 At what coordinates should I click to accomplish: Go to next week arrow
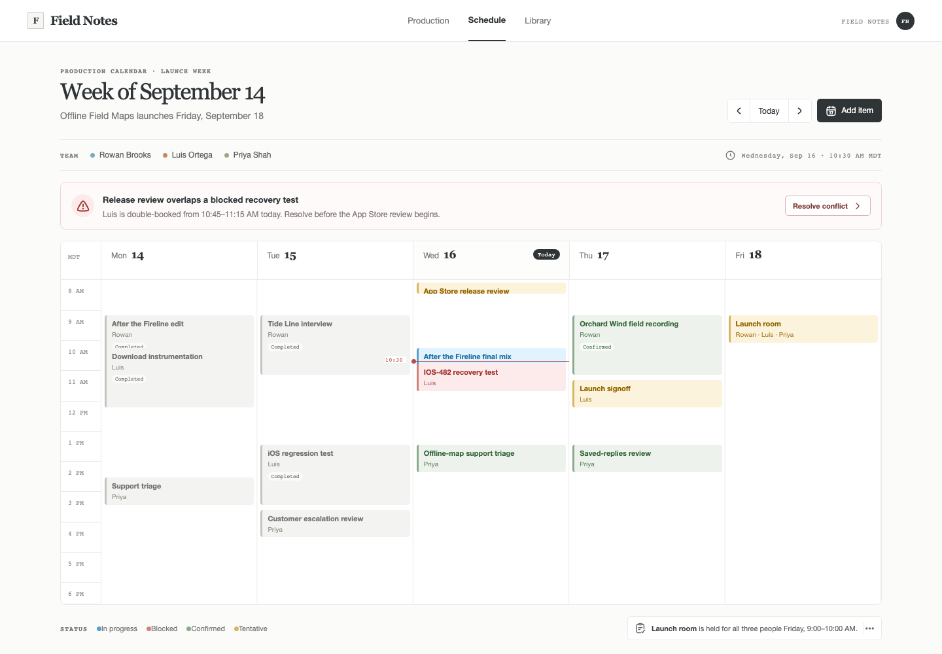799,111
